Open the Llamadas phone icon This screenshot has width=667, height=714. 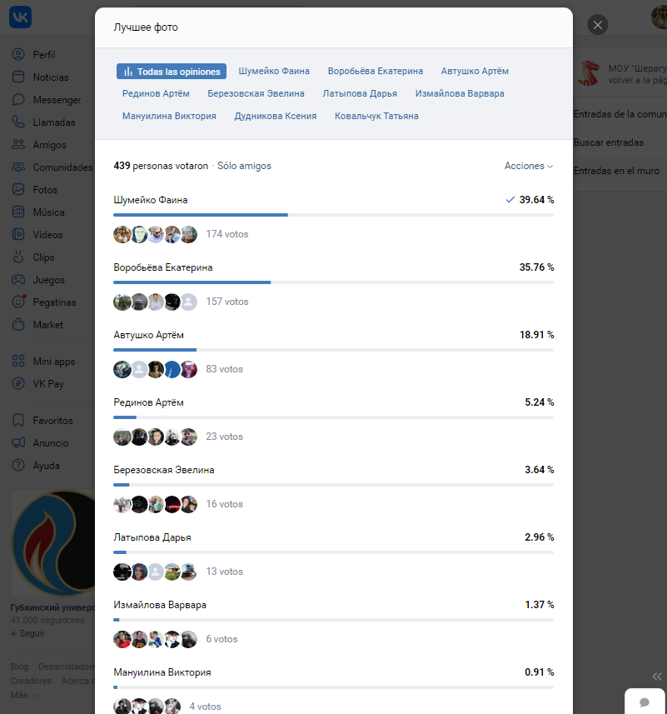pos(18,122)
